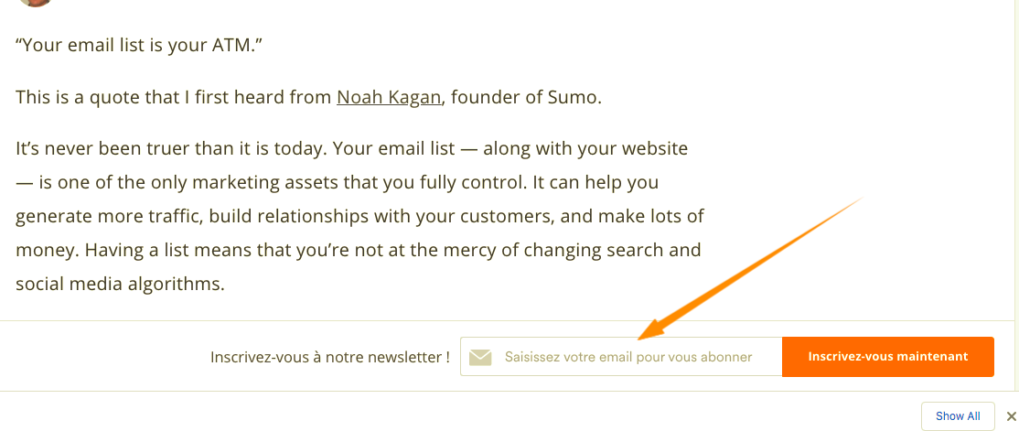
Task: Click the envelope icon in the email field
Action: click(x=480, y=357)
